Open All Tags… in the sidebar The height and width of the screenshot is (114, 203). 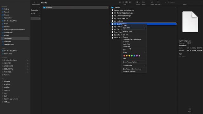[x=7, y=102]
